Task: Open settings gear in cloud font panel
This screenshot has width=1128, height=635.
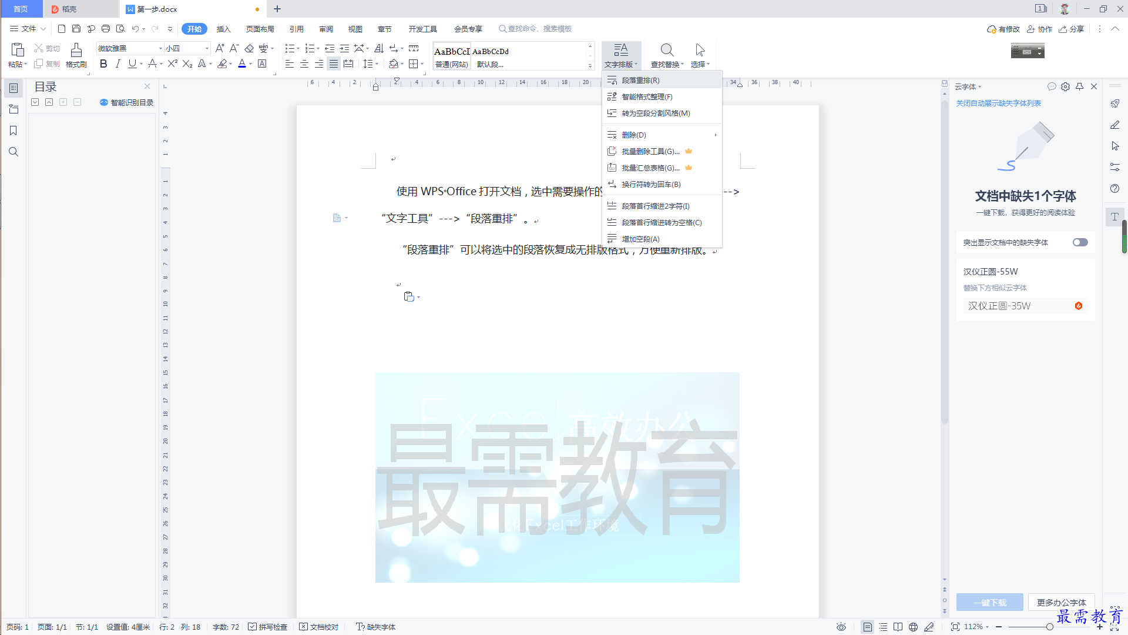Action: pos(1065,86)
